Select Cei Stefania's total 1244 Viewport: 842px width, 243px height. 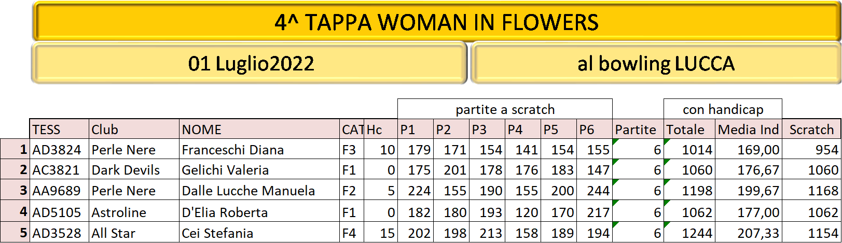pyautogui.click(x=689, y=233)
